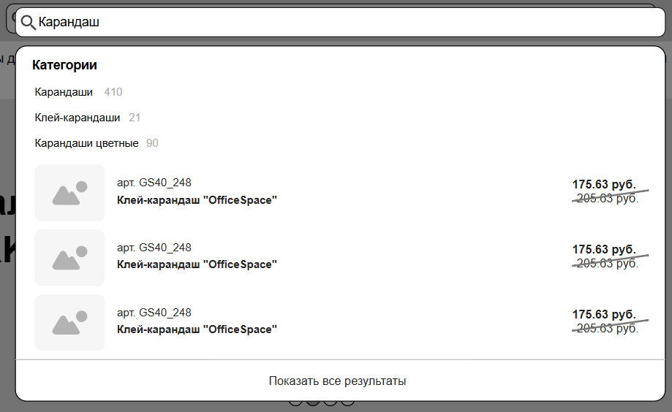672x412 pixels.
Task: Click the 410 count beside Карандаши
Action: tap(113, 92)
